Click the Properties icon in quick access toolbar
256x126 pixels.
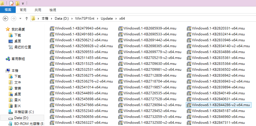pos(12,3)
